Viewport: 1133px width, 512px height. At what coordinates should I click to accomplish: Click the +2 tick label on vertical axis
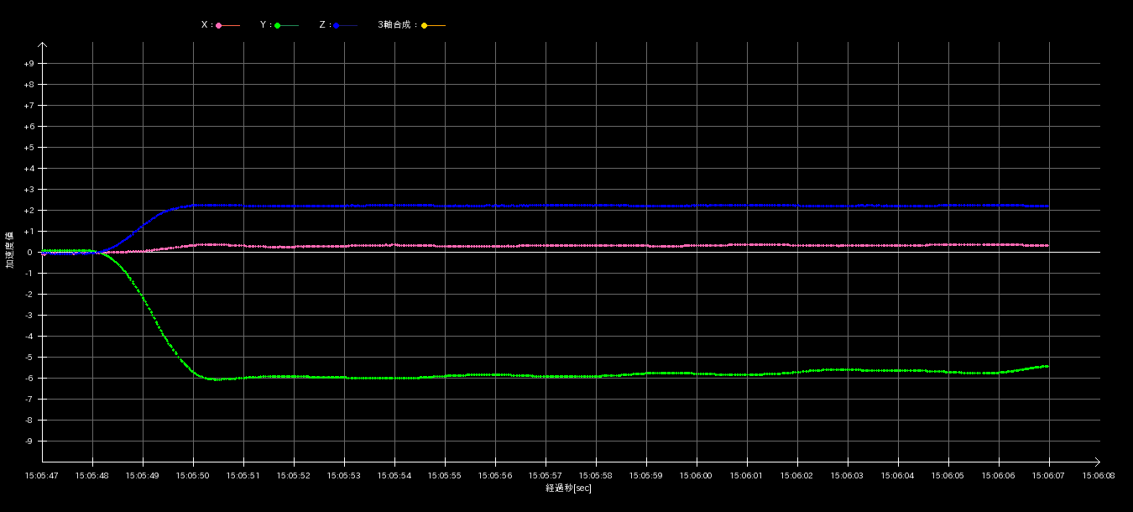coord(29,211)
